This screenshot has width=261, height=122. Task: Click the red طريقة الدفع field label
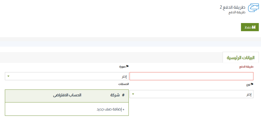point(246,66)
